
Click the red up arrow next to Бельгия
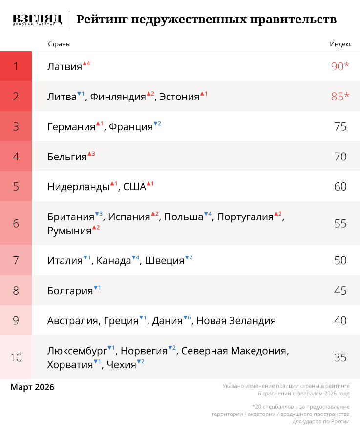[89, 154]
